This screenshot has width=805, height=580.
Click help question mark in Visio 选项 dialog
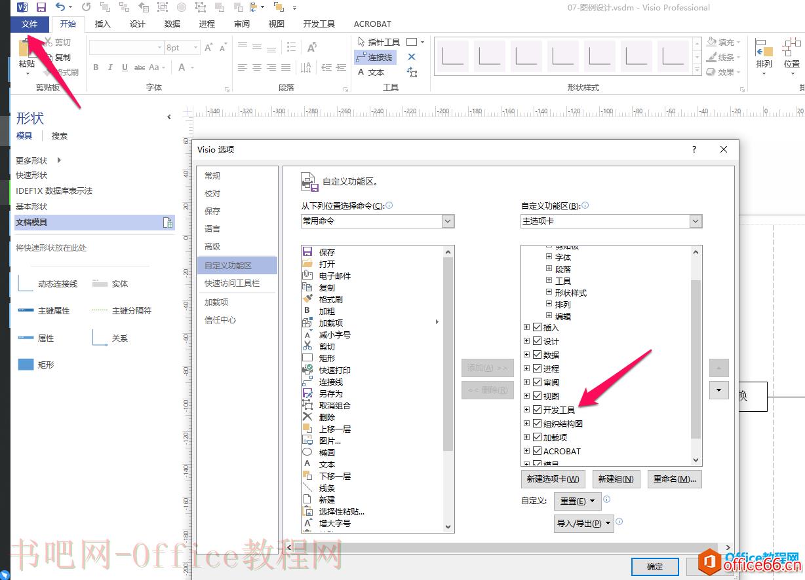point(694,149)
